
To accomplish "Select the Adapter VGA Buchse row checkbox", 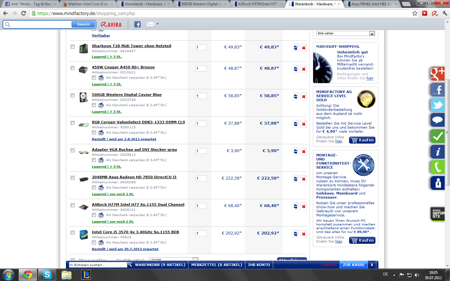I will pyautogui.click(x=72, y=150).
